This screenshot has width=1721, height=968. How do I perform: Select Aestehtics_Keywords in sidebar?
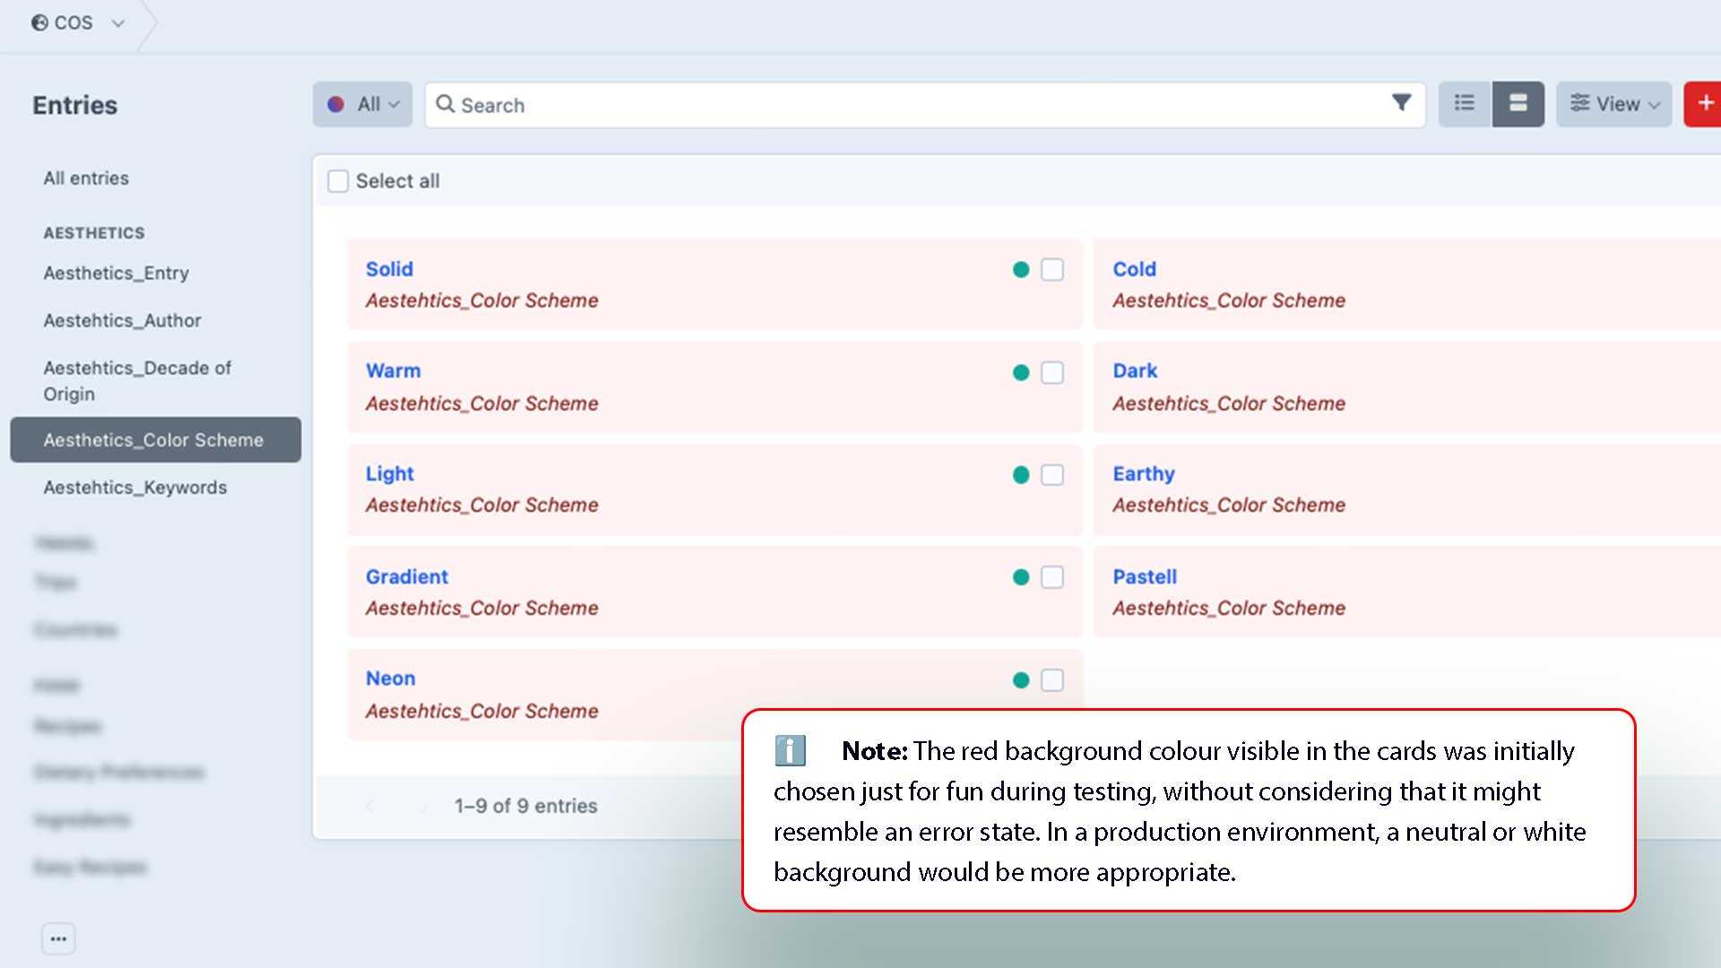click(135, 488)
